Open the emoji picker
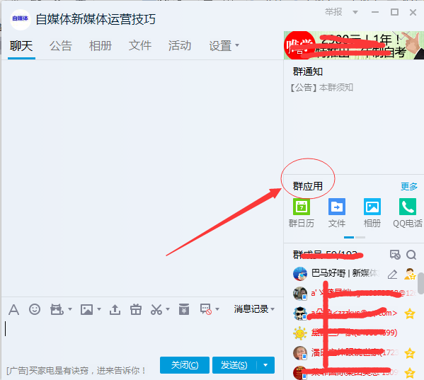 pos(35,309)
